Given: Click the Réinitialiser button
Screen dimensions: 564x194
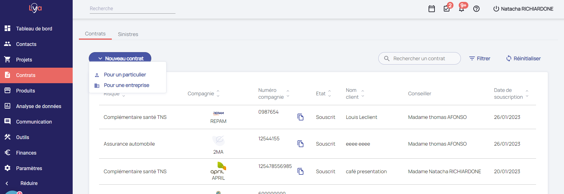Looking at the screenshot, I should coord(523,58).
